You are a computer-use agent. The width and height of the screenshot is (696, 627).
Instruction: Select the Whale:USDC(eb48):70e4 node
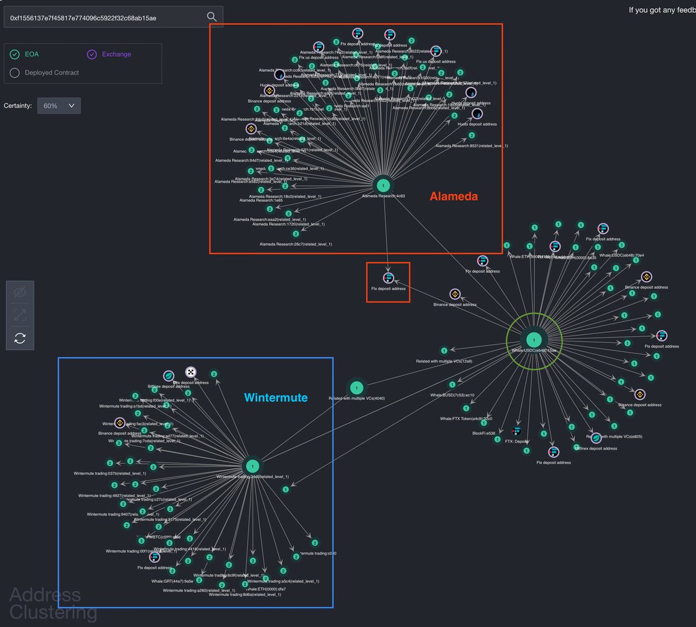tap(622, 245)
